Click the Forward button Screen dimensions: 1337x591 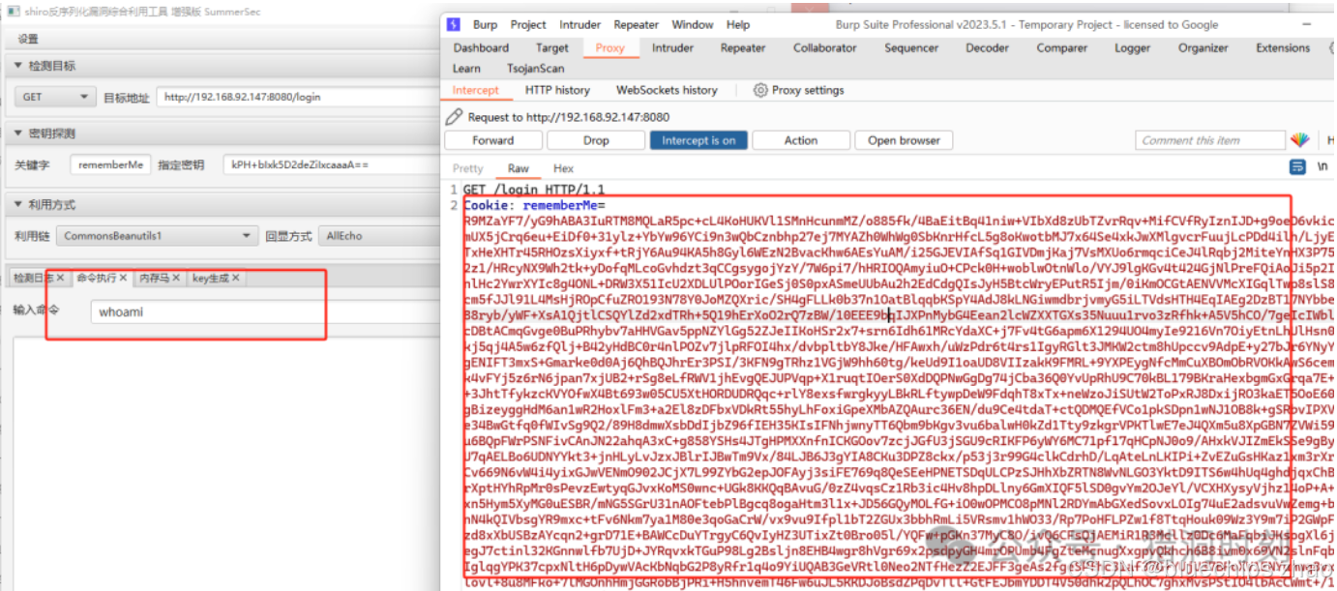point(493,140)
